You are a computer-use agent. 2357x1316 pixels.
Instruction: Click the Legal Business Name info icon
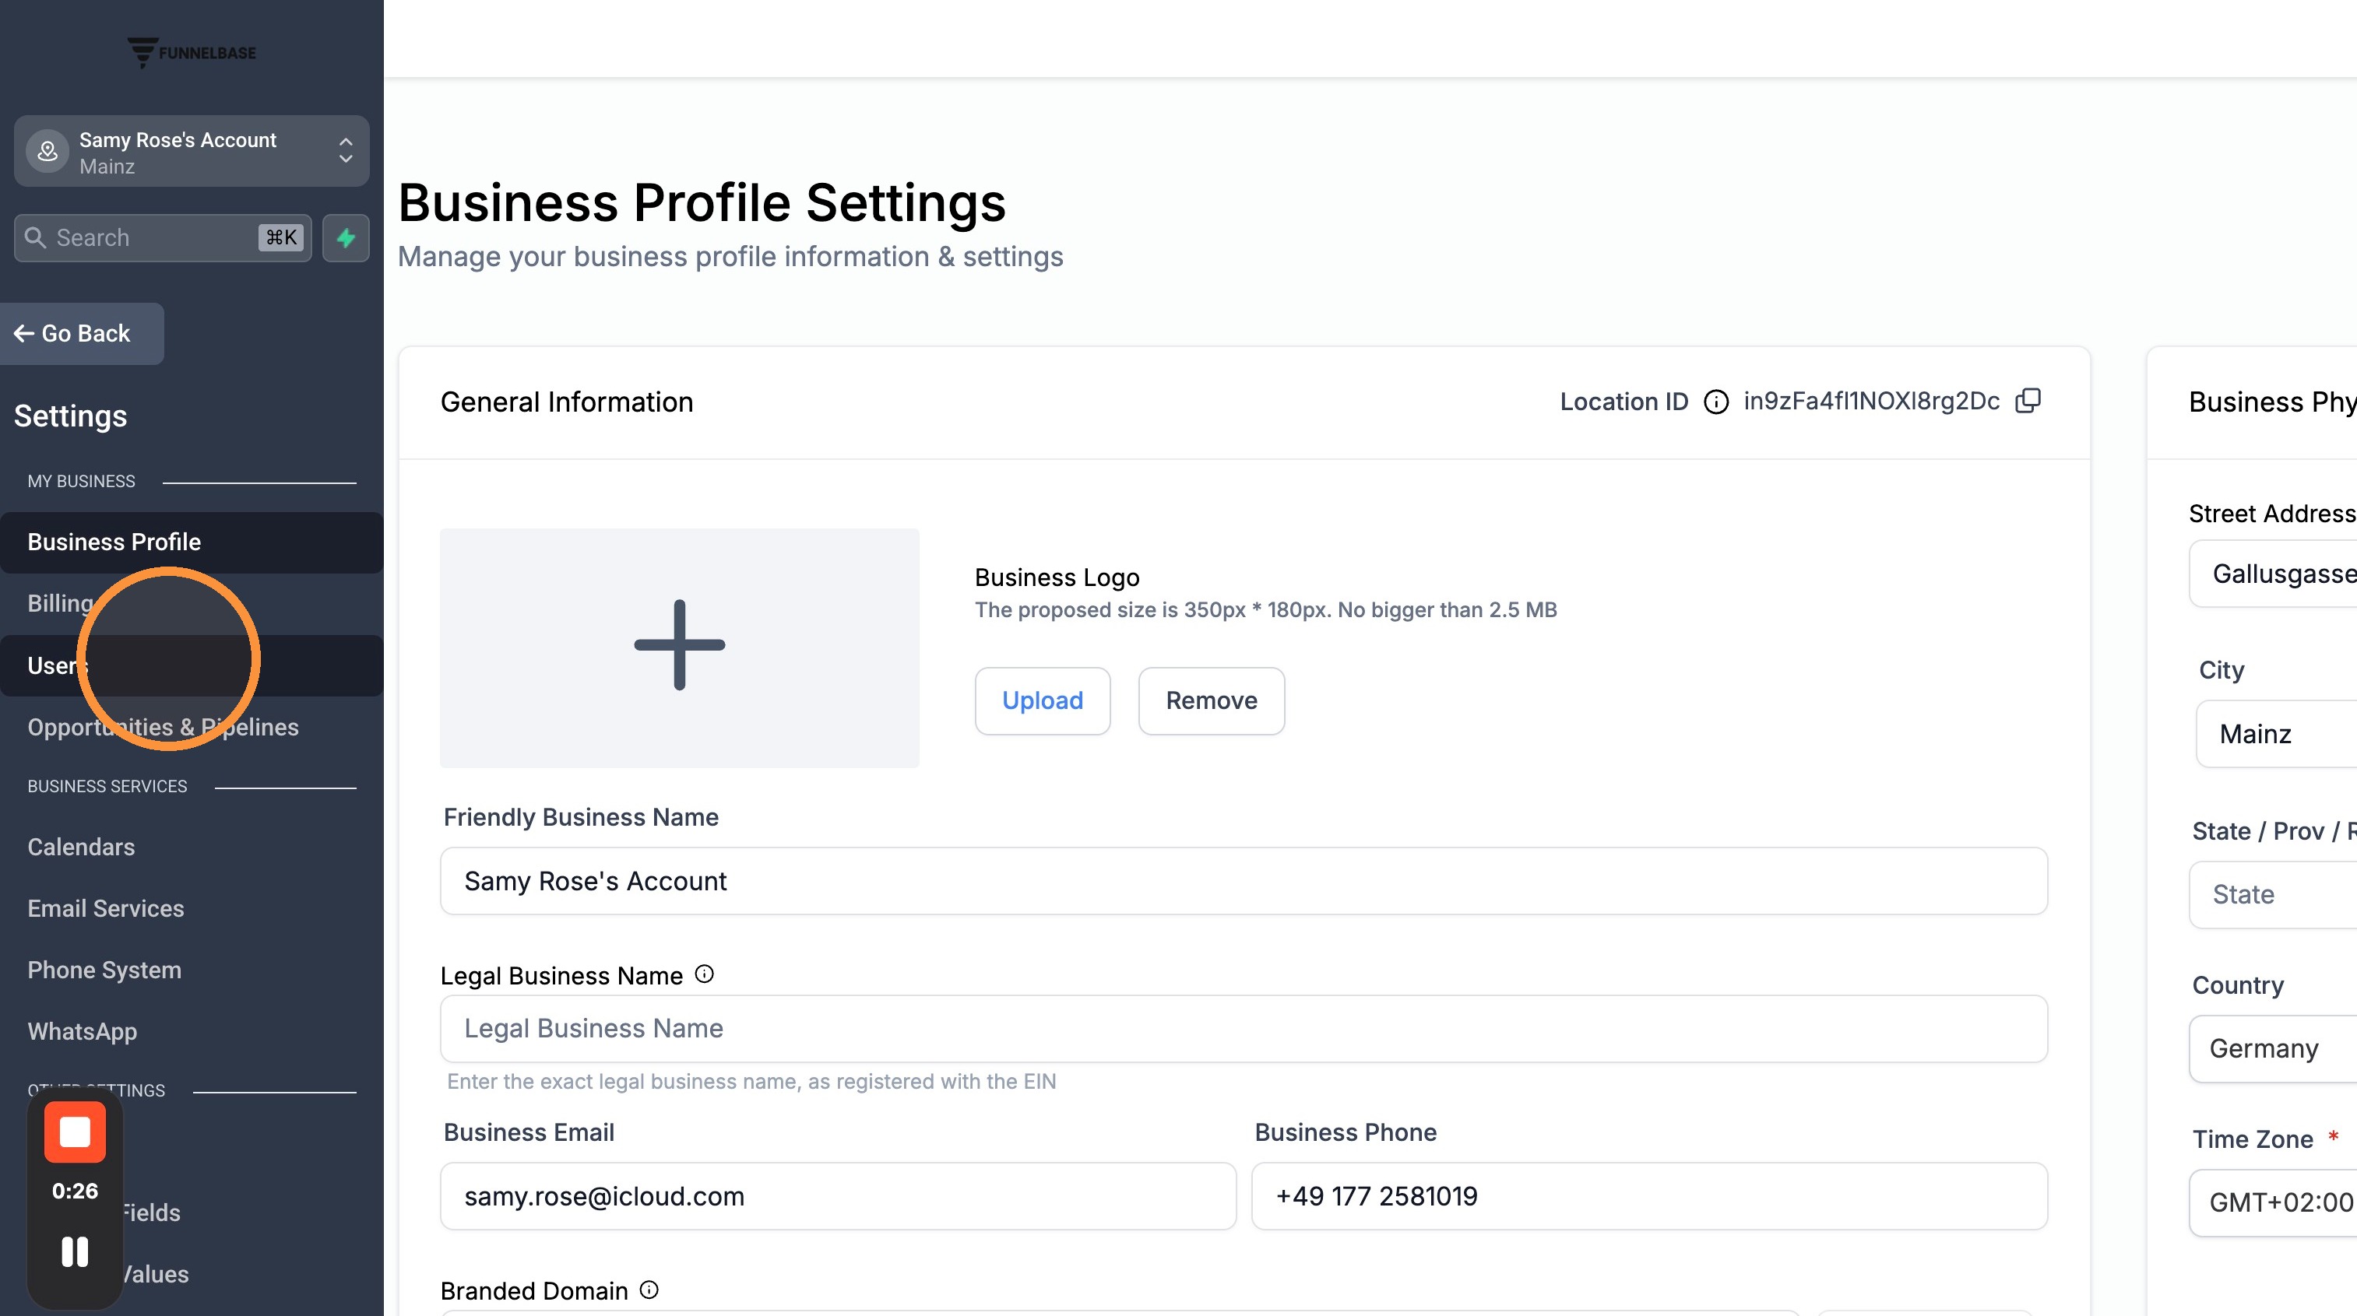point(704,974)
